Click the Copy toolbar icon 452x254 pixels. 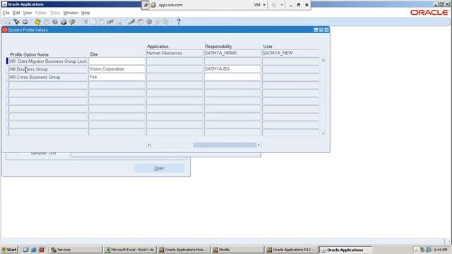[x=94, y=22]
